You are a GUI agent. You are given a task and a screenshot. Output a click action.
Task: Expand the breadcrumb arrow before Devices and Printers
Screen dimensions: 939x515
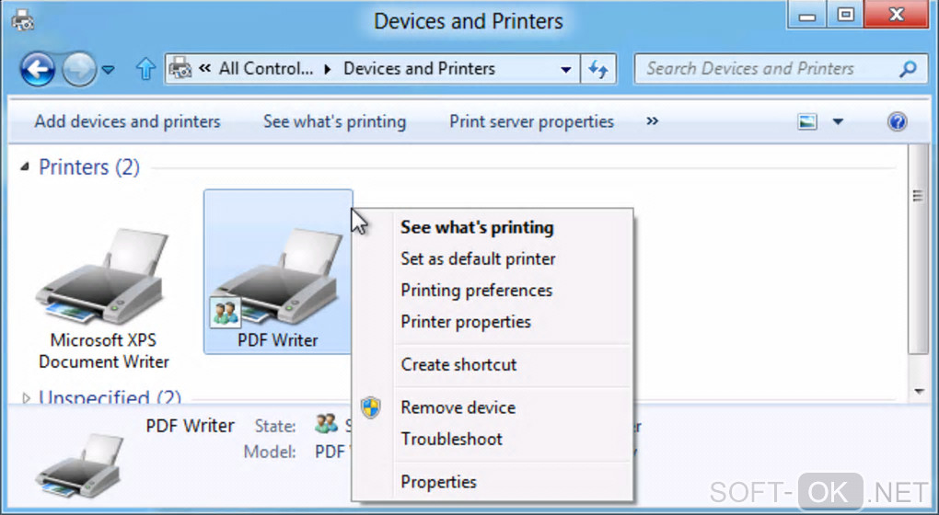click(328, 69)
